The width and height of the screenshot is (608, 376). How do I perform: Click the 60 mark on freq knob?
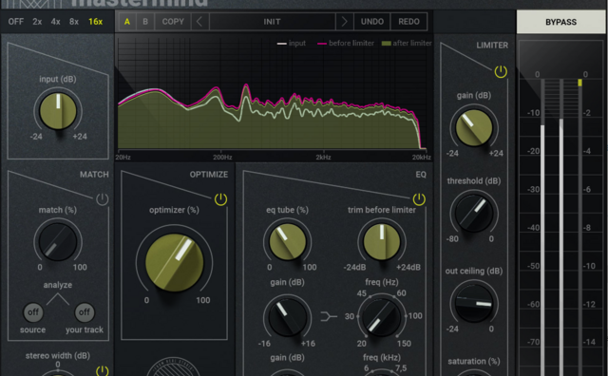(401, 293)
